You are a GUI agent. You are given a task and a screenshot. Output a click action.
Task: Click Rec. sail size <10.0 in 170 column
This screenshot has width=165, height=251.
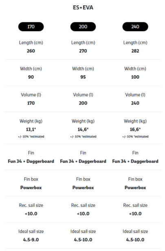pyautogui.click(x=31, y=214)
